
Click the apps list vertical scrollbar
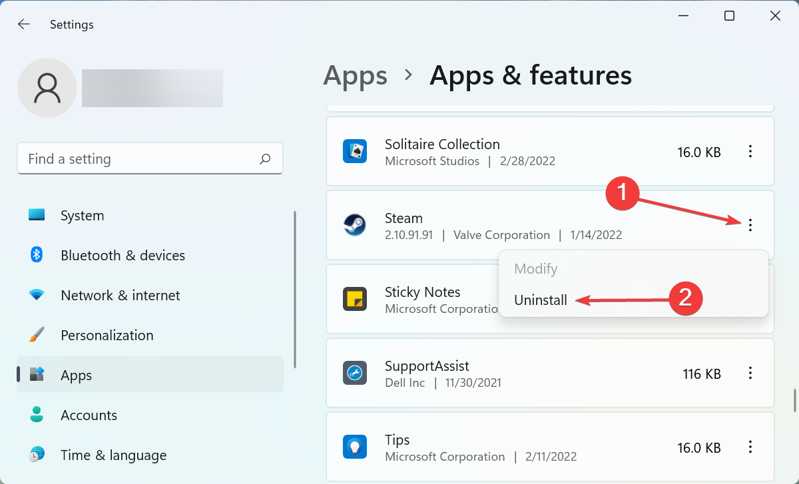794,400
